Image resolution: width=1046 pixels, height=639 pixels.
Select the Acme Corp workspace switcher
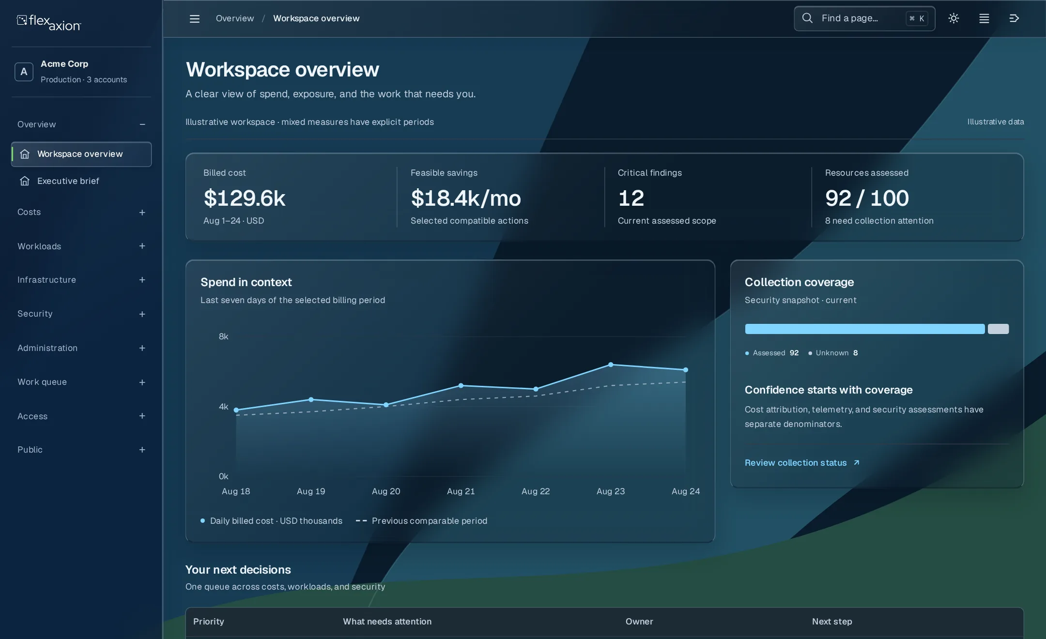(81, 72)
